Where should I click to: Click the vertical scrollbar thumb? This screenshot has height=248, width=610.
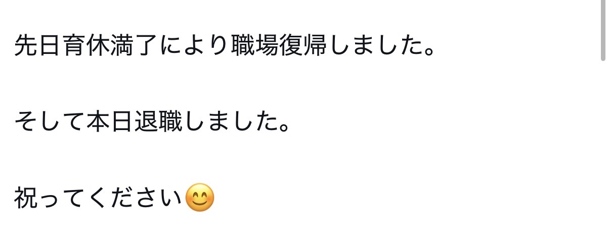point(603,30)
